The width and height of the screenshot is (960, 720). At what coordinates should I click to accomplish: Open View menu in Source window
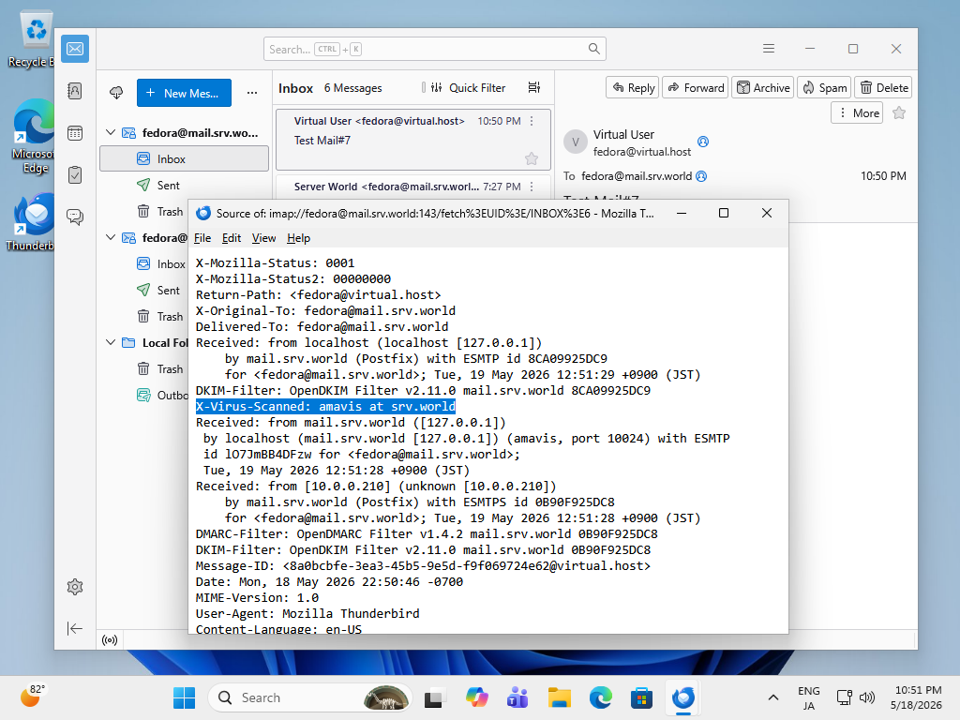(x=263, y=238)
